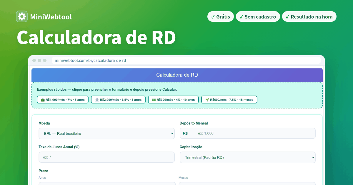Click the Prazo label
The height and width of the screenshot is (185, 353).
[x=43, y=171]
